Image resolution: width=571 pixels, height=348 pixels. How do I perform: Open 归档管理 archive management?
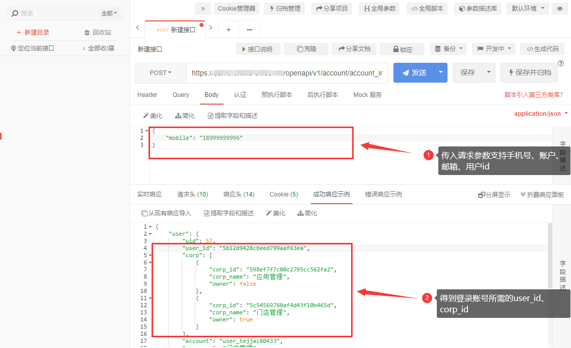tap(285, 8)
